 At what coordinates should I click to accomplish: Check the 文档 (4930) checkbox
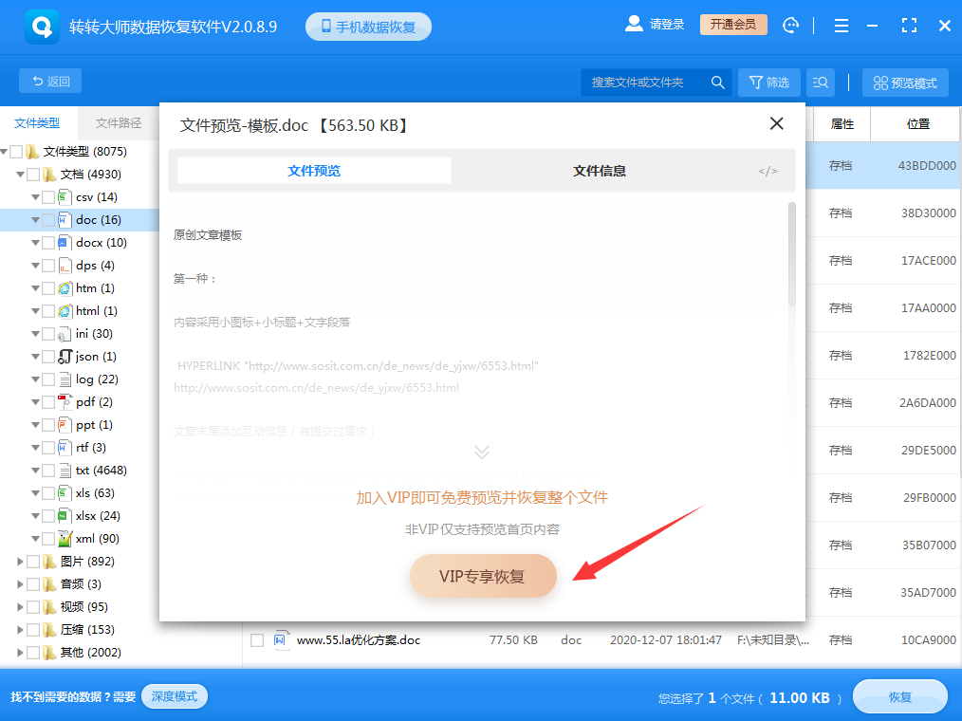[x=33, y=175]
